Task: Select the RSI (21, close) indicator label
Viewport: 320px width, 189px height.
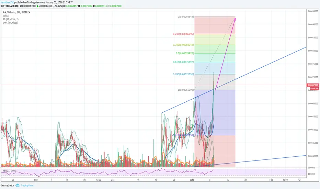Action: click(9, 170)
